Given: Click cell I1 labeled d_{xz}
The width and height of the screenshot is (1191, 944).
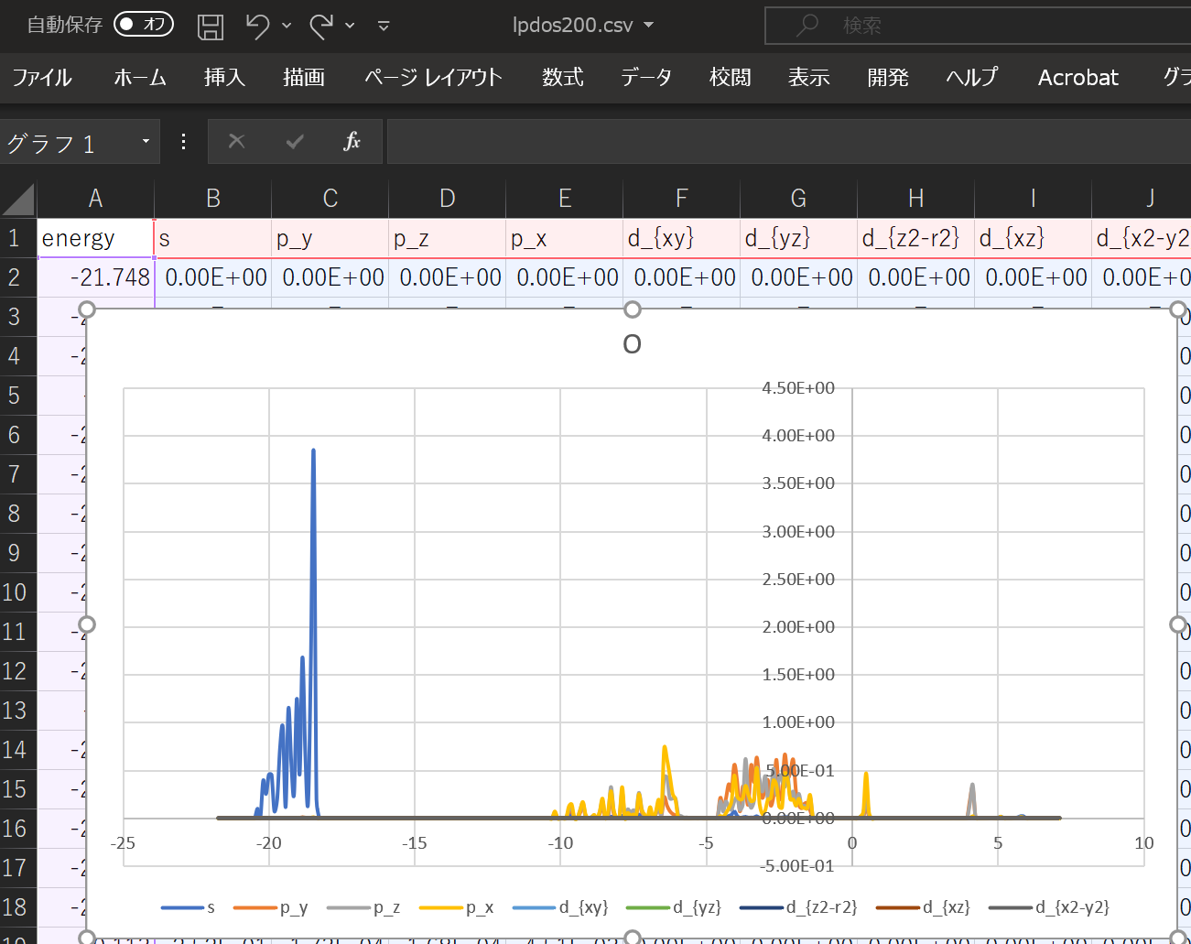Looking at the screenshot, I should tap(1034, 238).
